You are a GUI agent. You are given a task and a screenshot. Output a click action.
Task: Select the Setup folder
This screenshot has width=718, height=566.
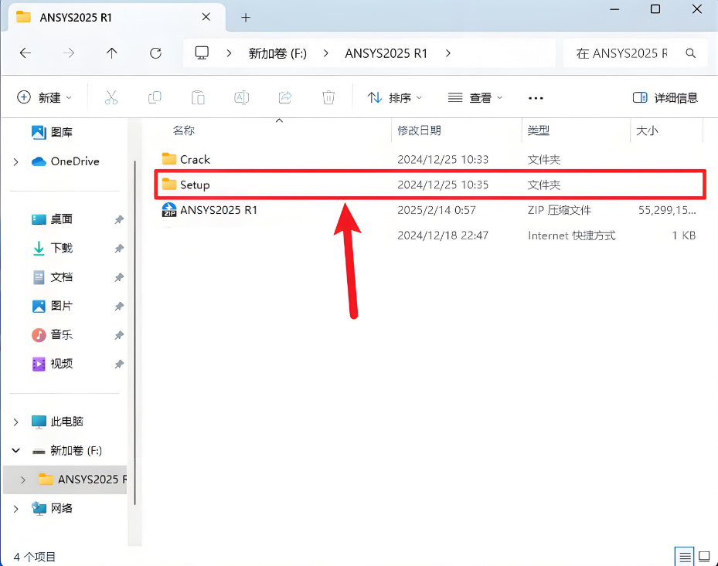430,185
